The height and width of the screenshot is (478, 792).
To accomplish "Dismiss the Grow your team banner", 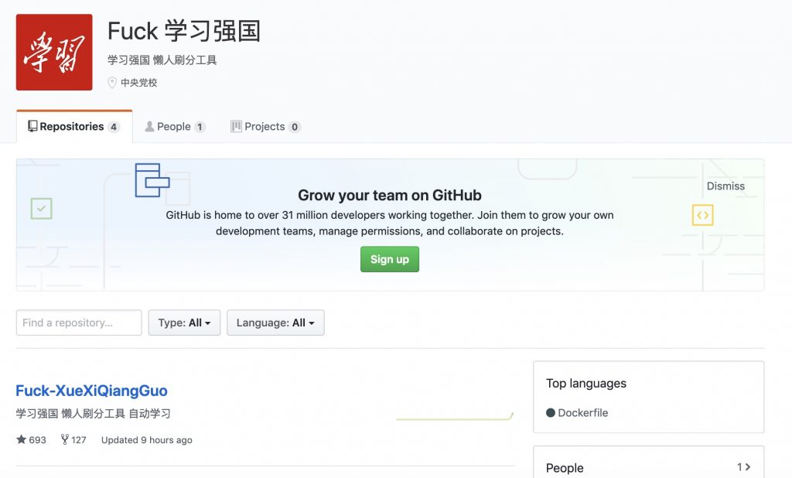I will click(x=725, y=186).
